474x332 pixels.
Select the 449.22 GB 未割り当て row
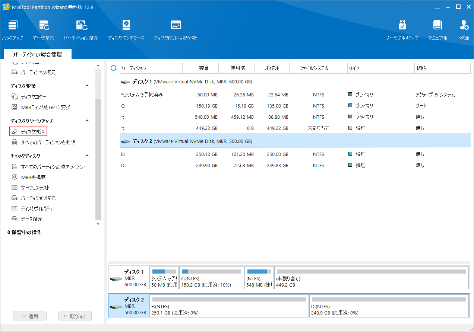point(295,128)
